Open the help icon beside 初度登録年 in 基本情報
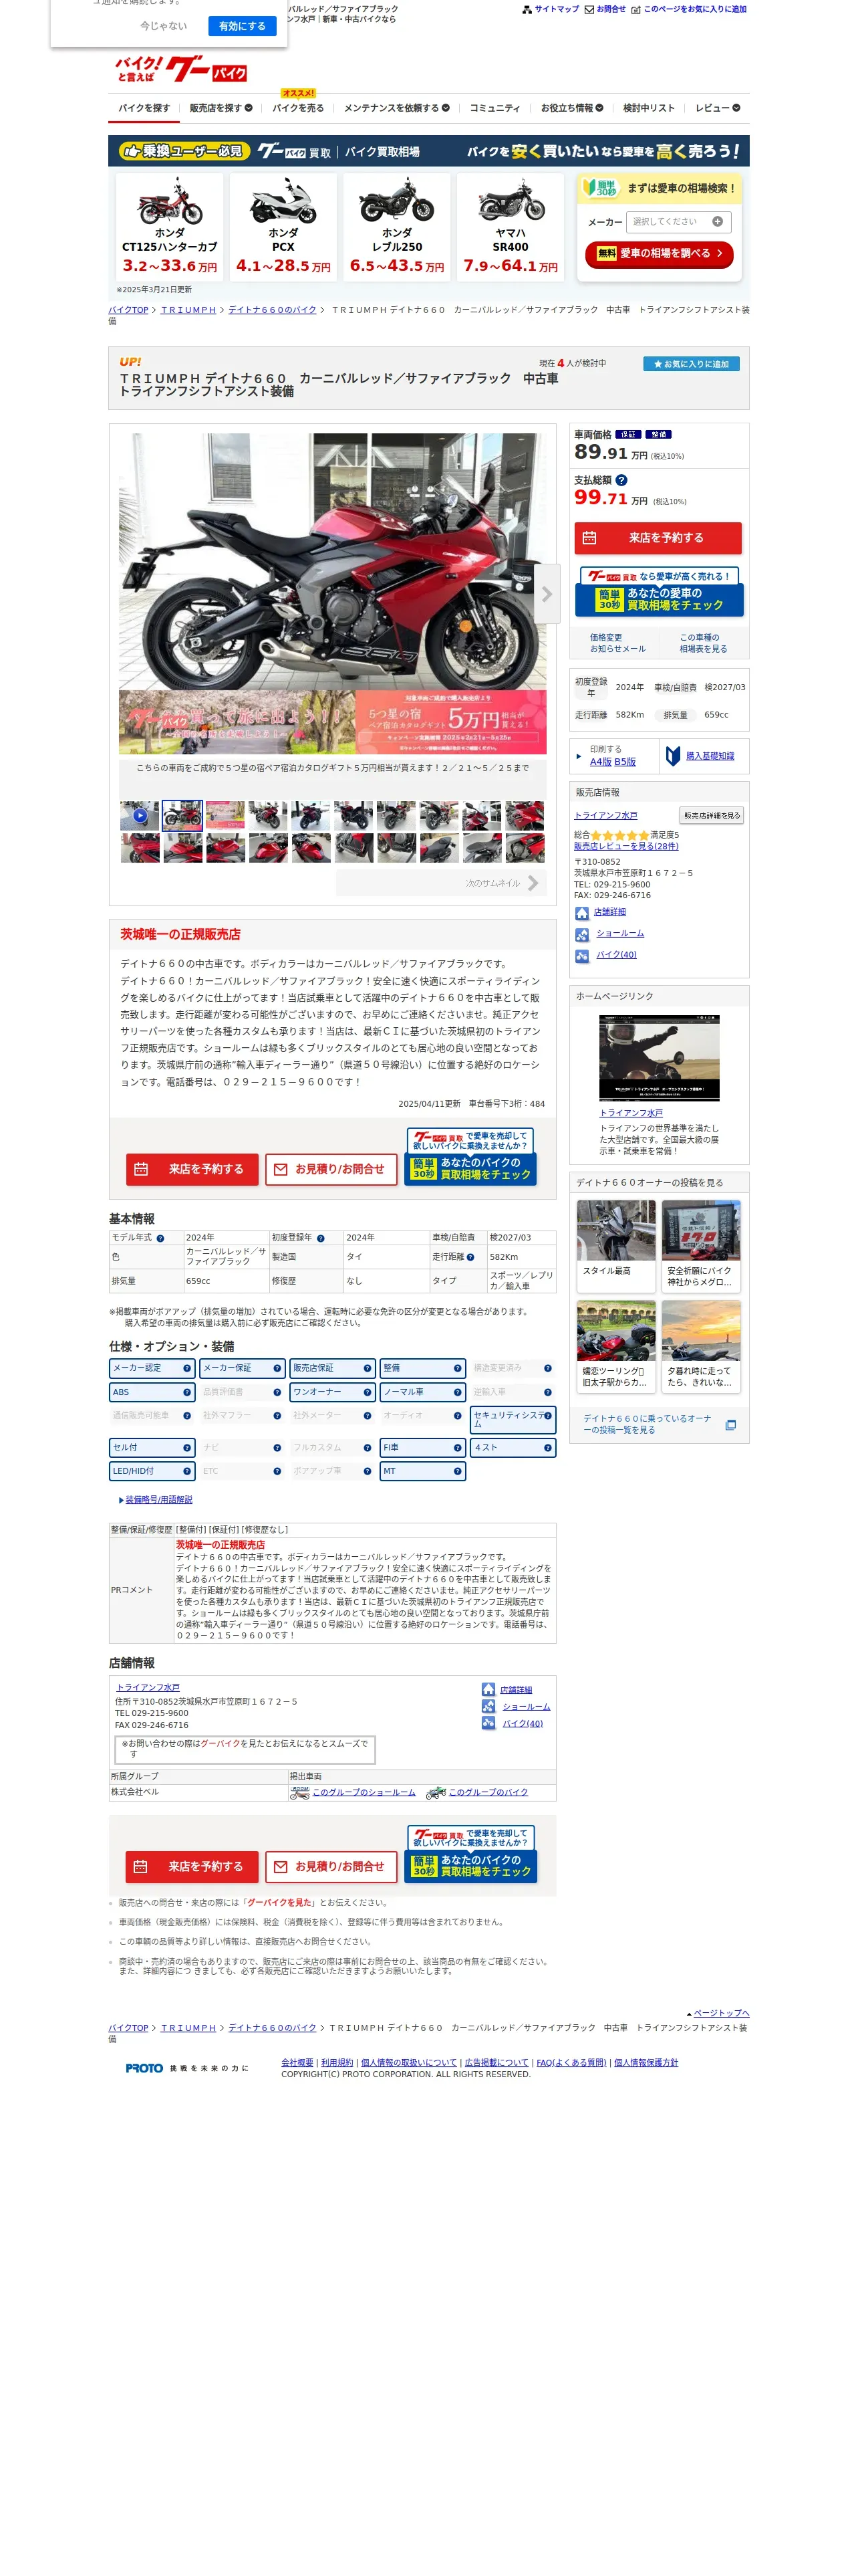This screenshot has width=858, height=2576. (321, 1239)
